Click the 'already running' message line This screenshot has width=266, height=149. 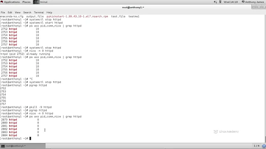point(25,54)
